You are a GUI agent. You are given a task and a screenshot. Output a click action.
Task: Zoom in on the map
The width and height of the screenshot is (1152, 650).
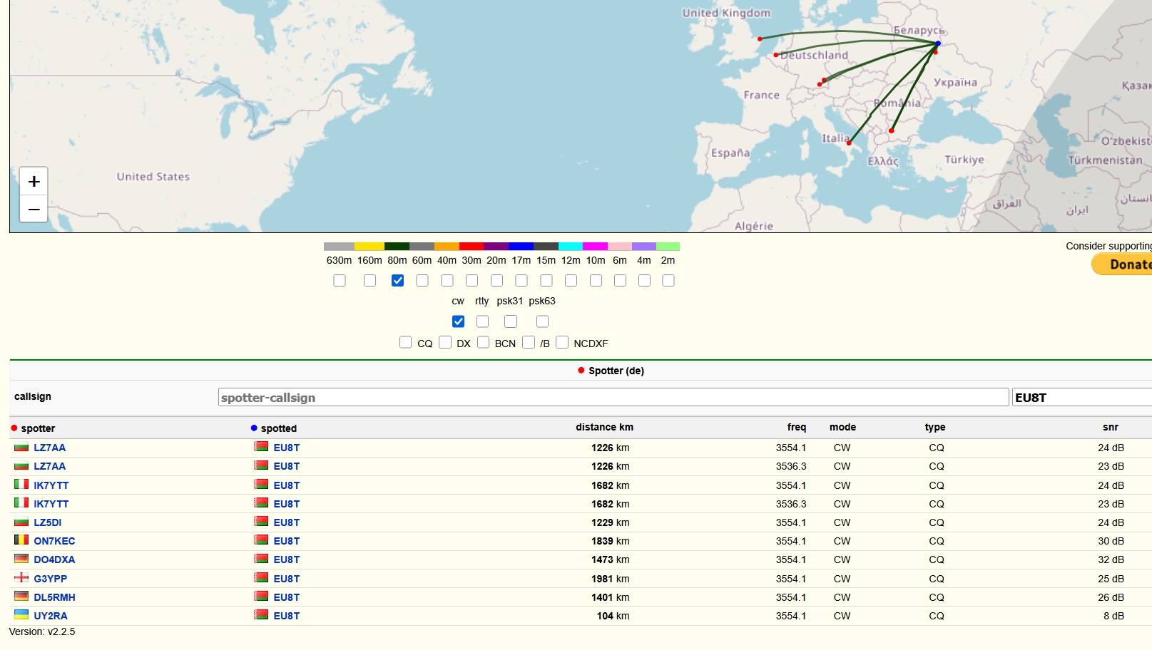click(34, 182)
